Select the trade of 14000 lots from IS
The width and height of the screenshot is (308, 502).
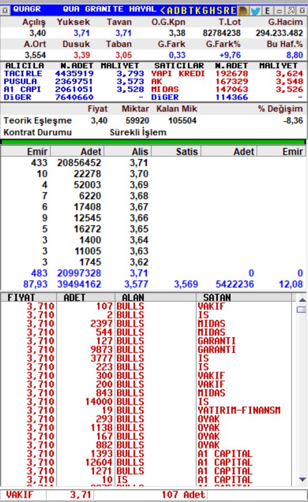pyautogui.click(x=146, y=402)
